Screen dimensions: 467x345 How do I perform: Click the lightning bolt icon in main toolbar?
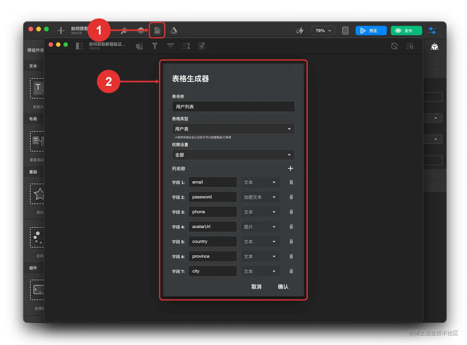(300, 31)
